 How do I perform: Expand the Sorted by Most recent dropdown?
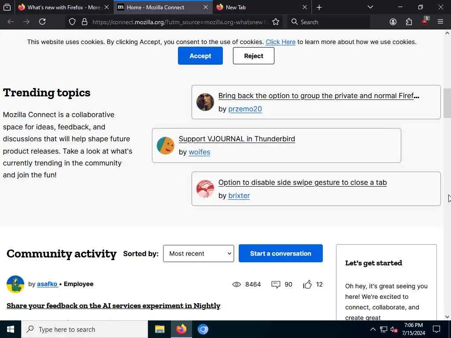pos(199,253)
